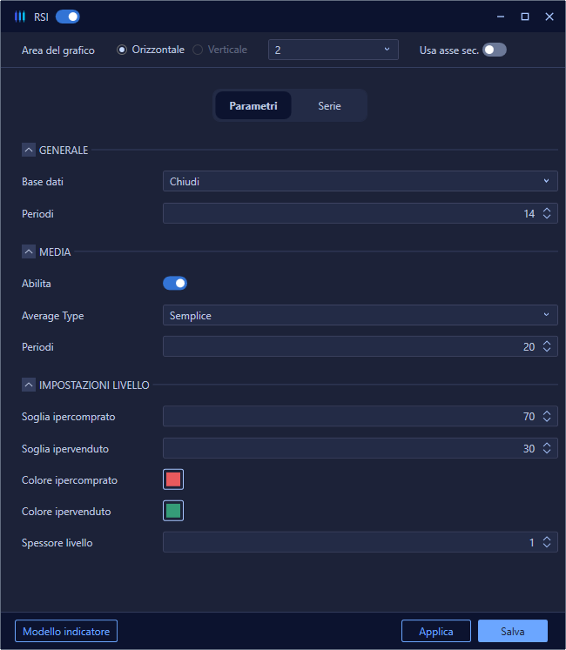The height and width of the screenshot is (650, 566).
Task: Click the Applica button
Action: 436,631
